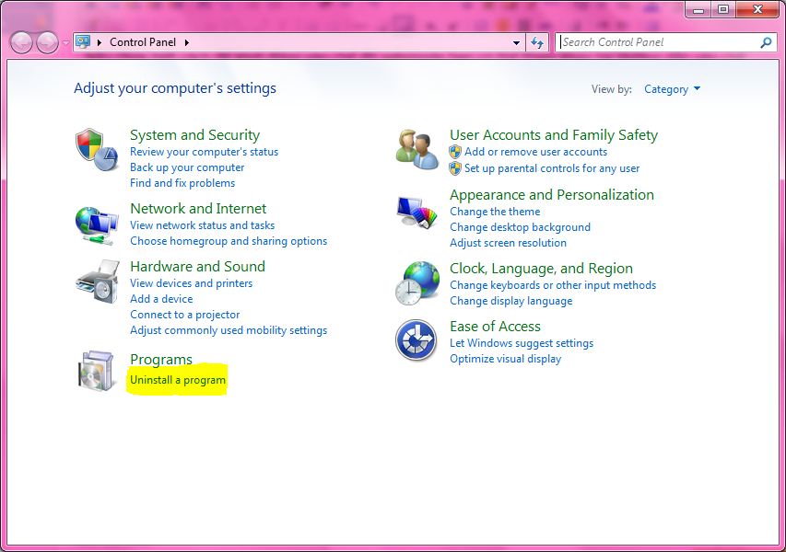Click shield icon beside Add or remove user accounts
The height and width of the screenshot is (552, 786).
click(x=455, y=152)
